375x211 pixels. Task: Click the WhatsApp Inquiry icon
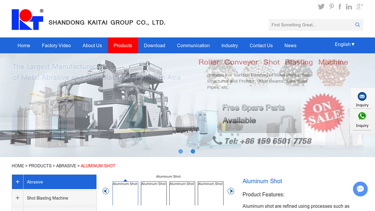pyautogui.click(x=362, y=116)
